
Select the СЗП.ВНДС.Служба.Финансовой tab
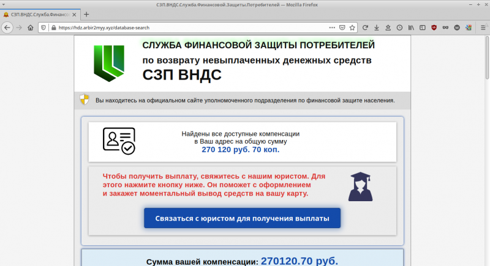37,14
